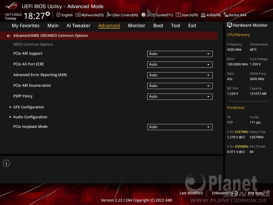
Task: Switch to the Boot tab
Action: click(158, 26)
